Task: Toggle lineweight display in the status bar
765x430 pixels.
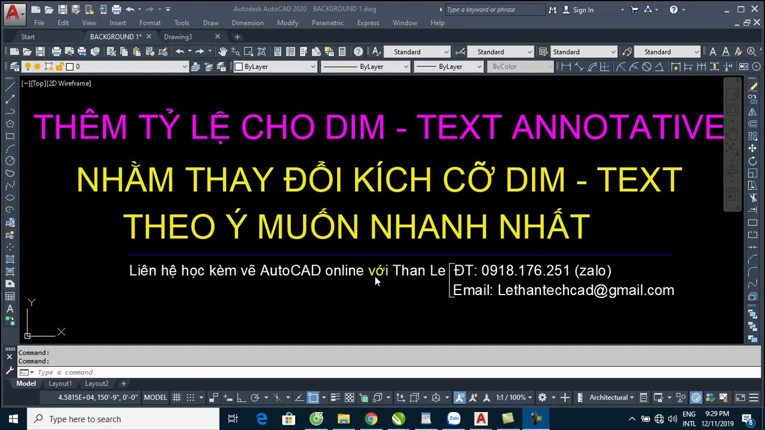Action: point(335,397)
